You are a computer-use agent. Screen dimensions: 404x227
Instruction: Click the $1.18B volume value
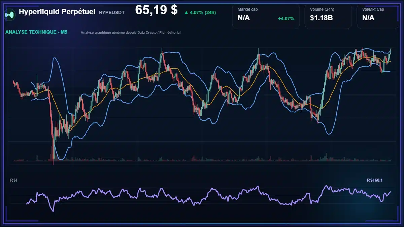[x=321, y=18]
